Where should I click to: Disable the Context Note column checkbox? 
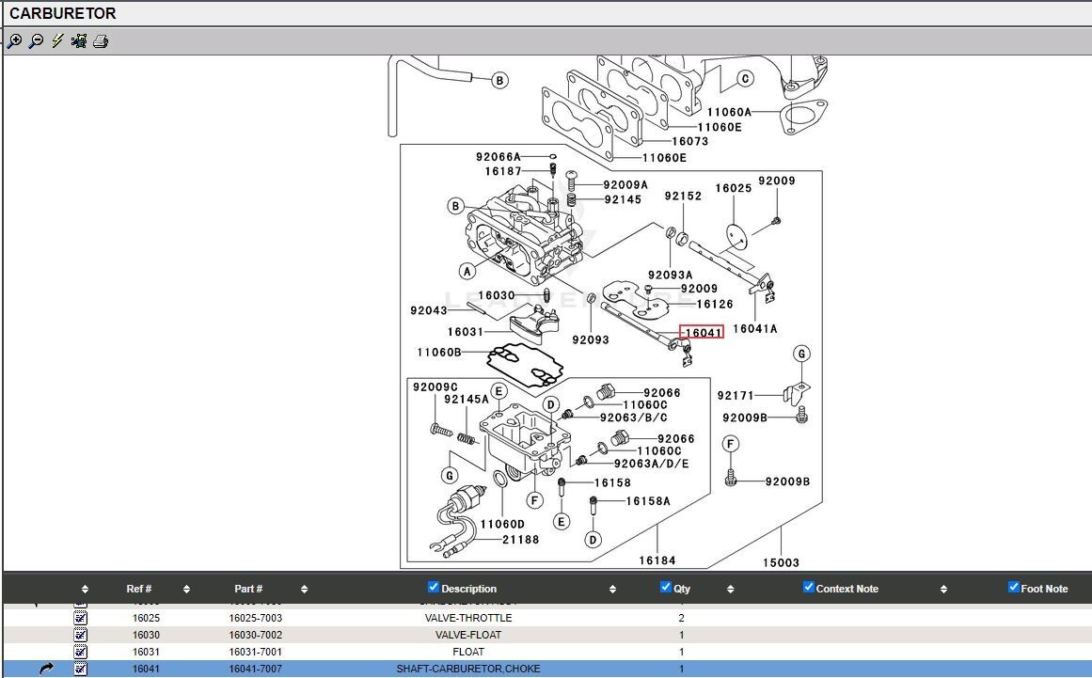(x=809, y=588)
